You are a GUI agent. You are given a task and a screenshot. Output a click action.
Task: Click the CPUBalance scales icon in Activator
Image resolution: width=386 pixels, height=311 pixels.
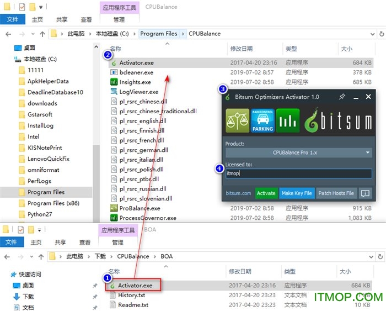tap(237, 121)
